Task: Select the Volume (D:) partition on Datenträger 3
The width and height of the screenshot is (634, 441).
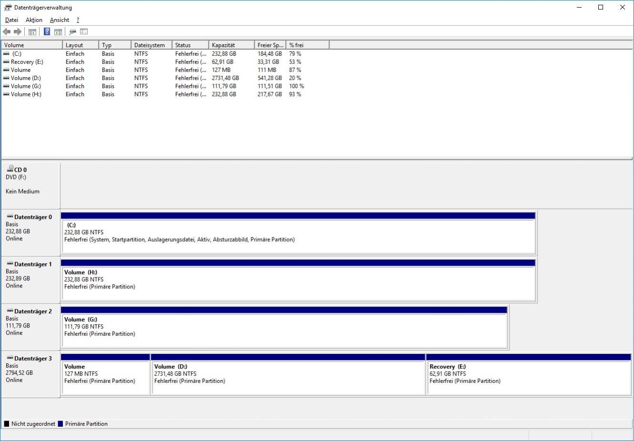Action: point(288,375)
